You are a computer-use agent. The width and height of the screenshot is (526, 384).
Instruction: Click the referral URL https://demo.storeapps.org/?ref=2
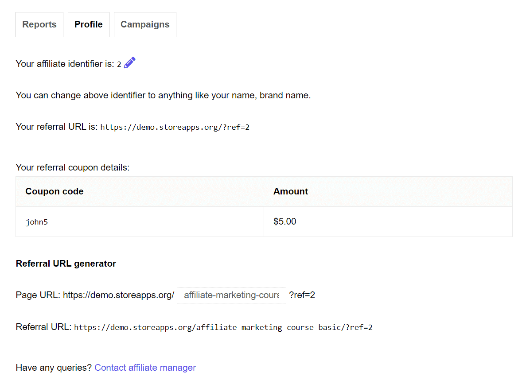pos(175,127)
